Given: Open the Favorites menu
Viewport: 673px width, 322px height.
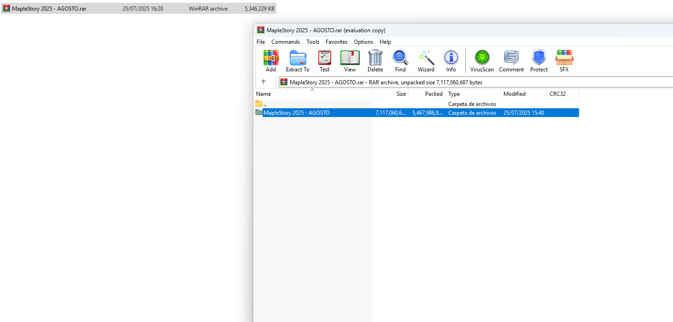Looking at the screenshot, I should (x=337, y=42).
